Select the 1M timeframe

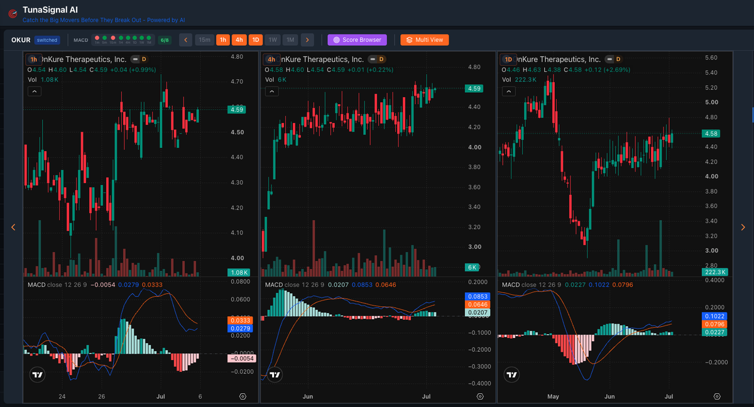tap(290, 40)
